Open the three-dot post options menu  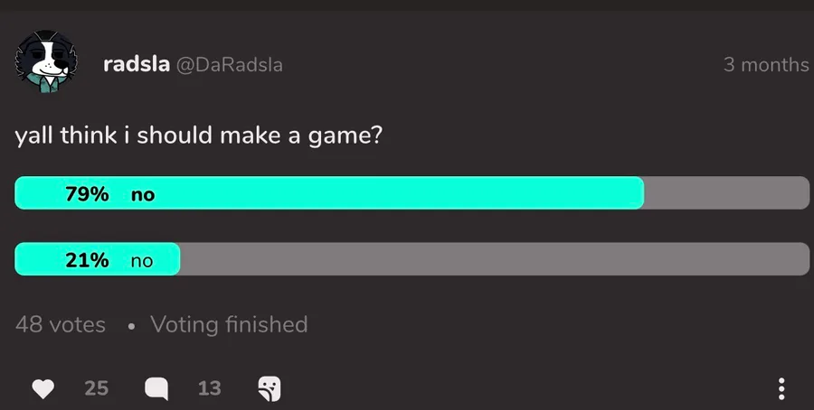pyautogui.click(x=781, y=389)
